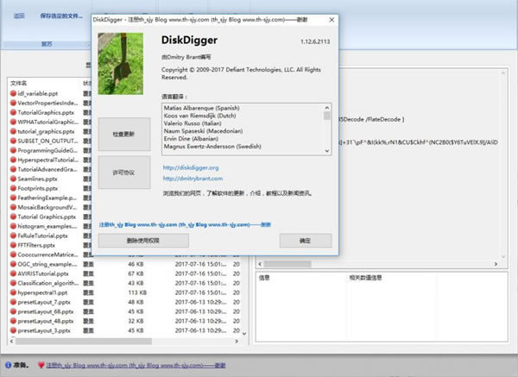Click red icon beside CooccurrenceMatrice... file
The image size is (518, 377).
(13, 254)
